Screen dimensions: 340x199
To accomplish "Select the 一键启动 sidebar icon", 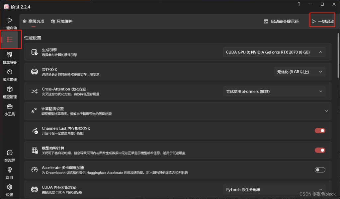I will (10, 23).
